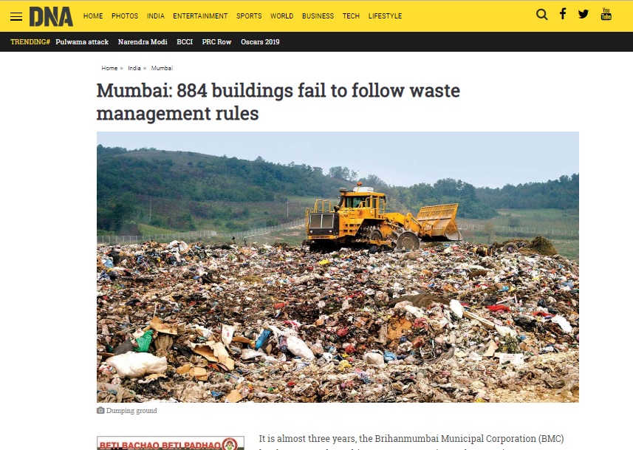Visit the DNA Twitter page icon
The height and width of the screenshot is (450, 633).
[584, 15]
